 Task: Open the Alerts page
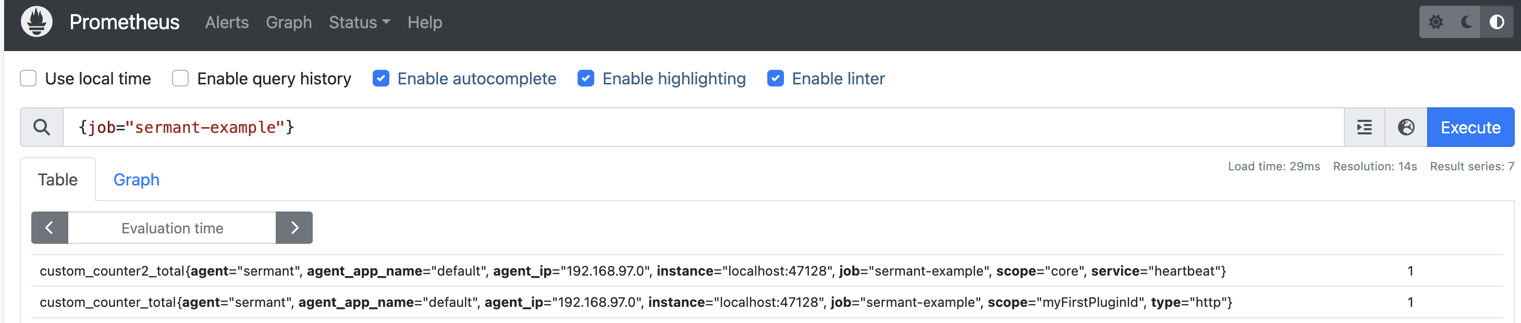227,22
